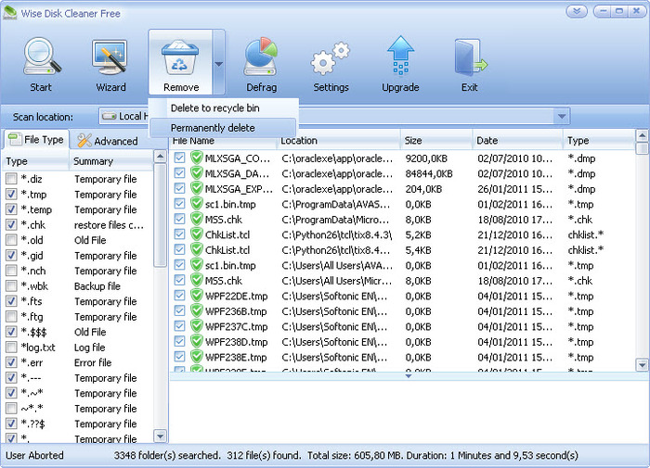This screenshot has height=468, width=650.
Task: Click the 'User Aborted' status text
Action: (34, 456)
